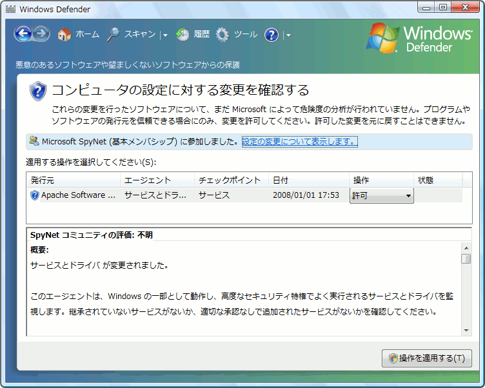Click the 操作を適用する(T) button
The image size is (485, 388).
coord(427,358)
